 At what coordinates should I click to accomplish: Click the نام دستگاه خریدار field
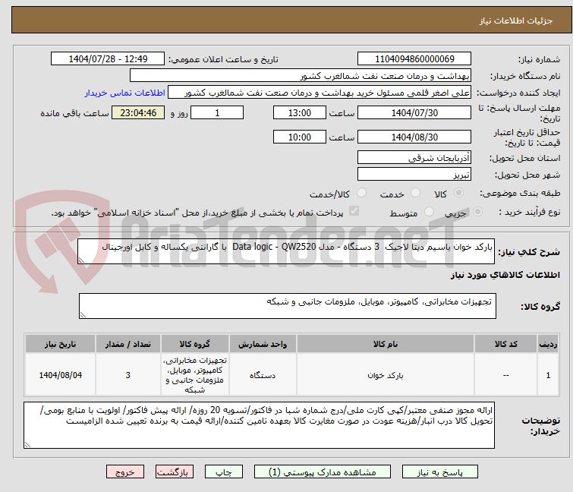click(301, 76)
